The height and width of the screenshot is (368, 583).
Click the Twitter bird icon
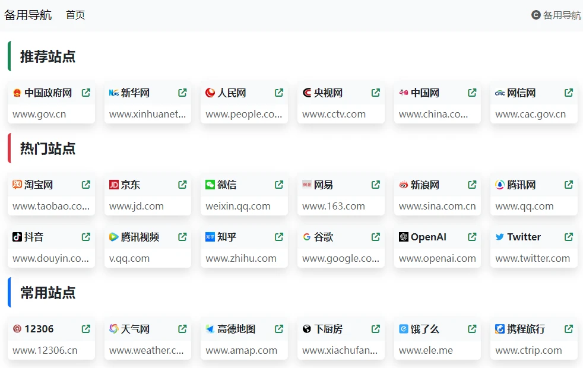pos(500,237)
